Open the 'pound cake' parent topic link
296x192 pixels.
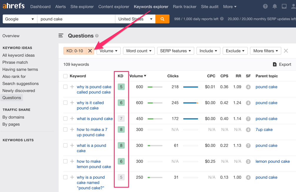tap(266, 87)
